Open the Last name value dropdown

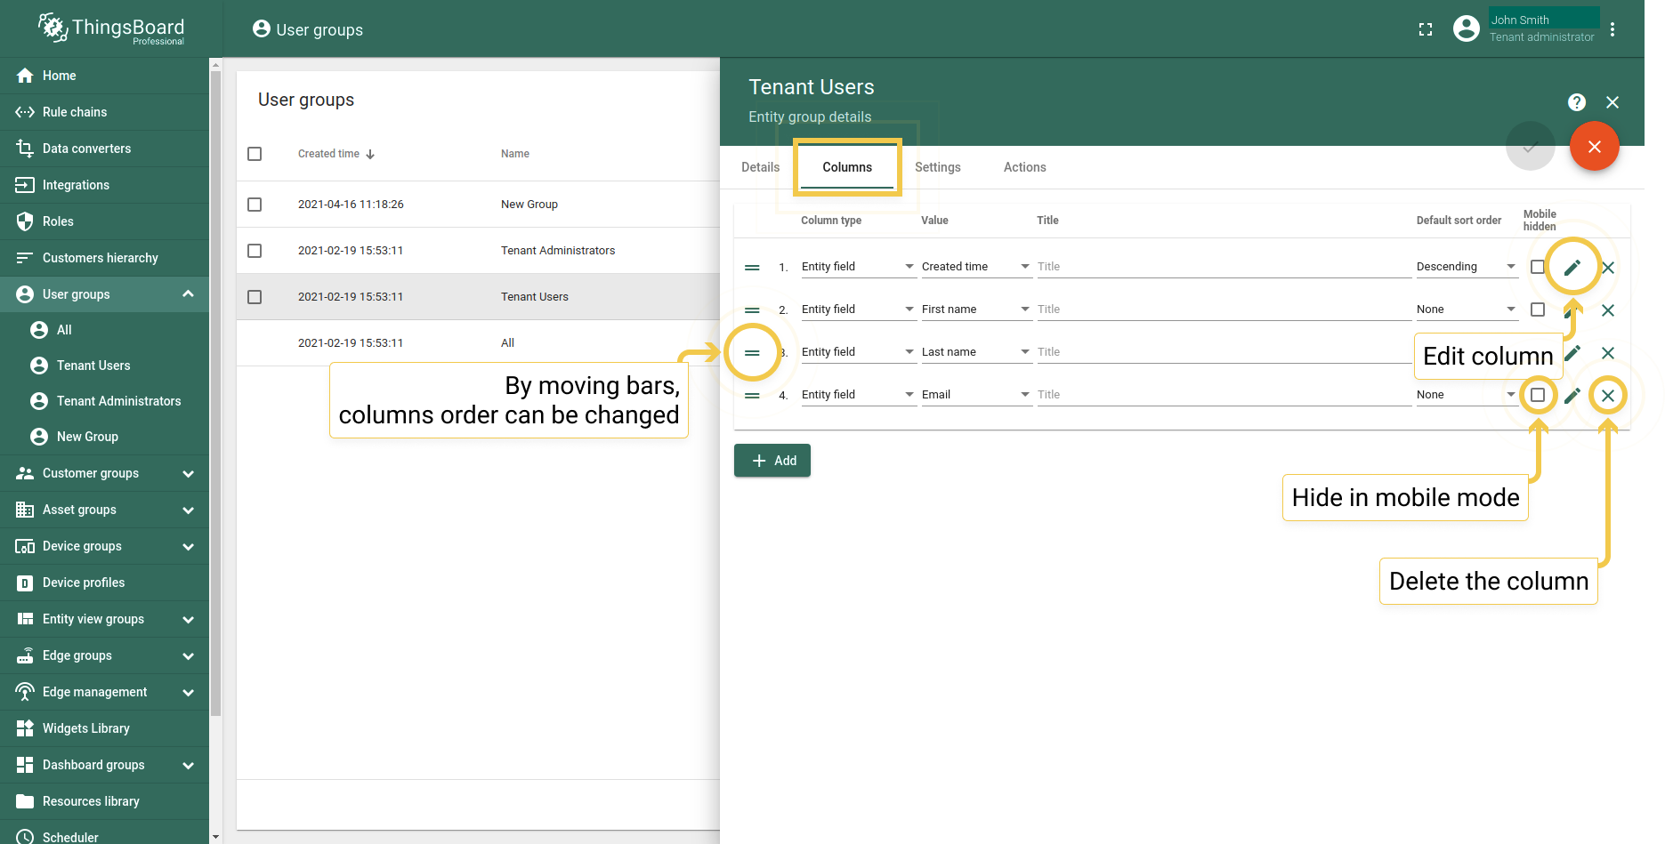[976, 352]
